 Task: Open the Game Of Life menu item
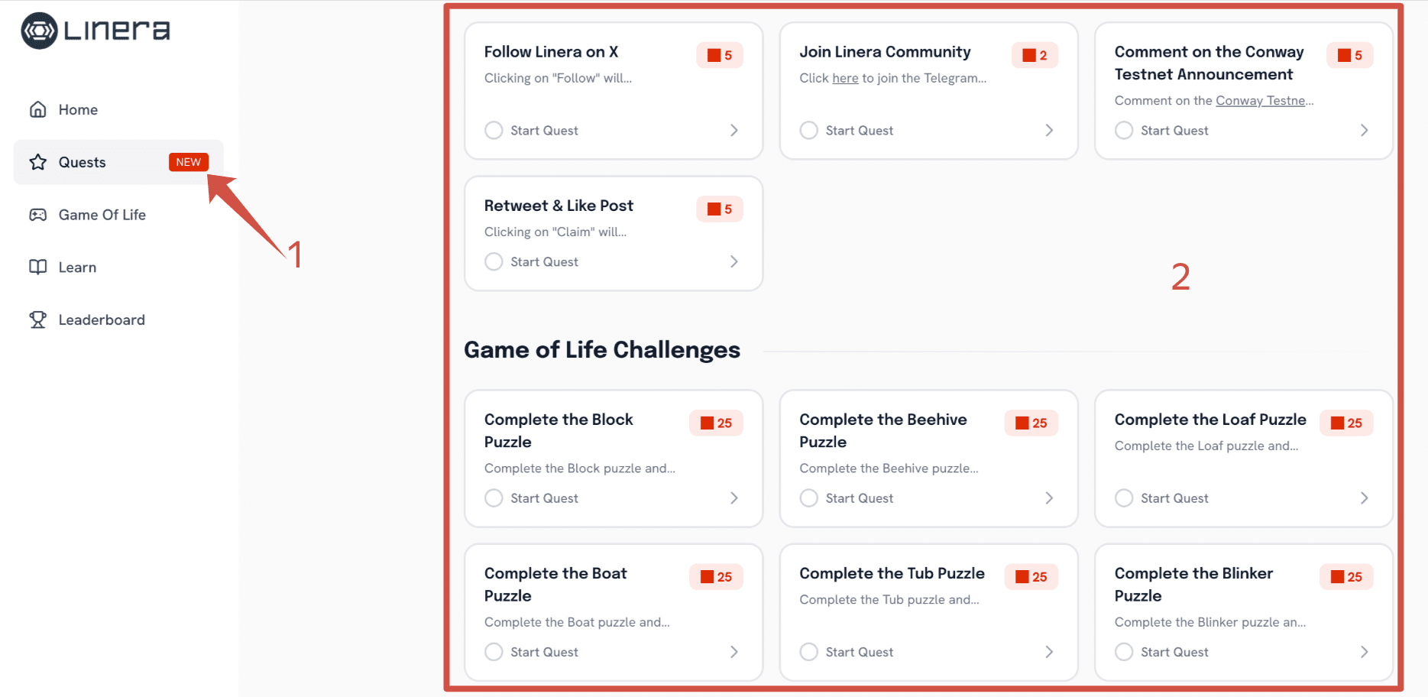pyautogui.click(x=102, y=215)
